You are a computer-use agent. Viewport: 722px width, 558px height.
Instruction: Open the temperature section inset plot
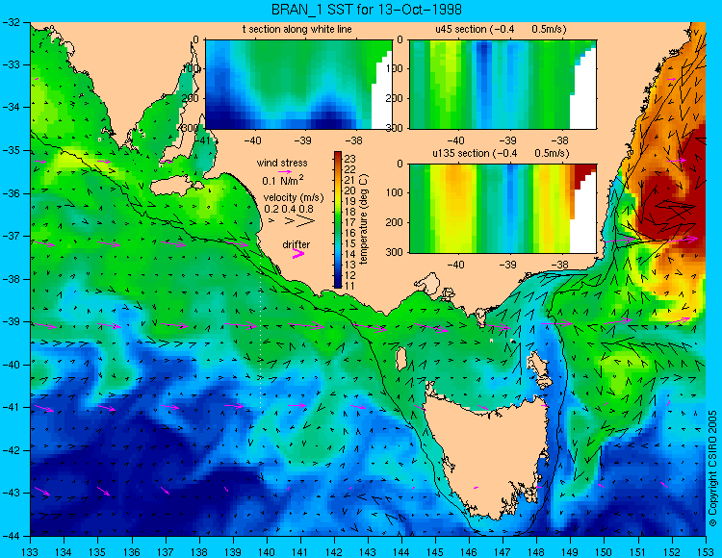[298, 85]
